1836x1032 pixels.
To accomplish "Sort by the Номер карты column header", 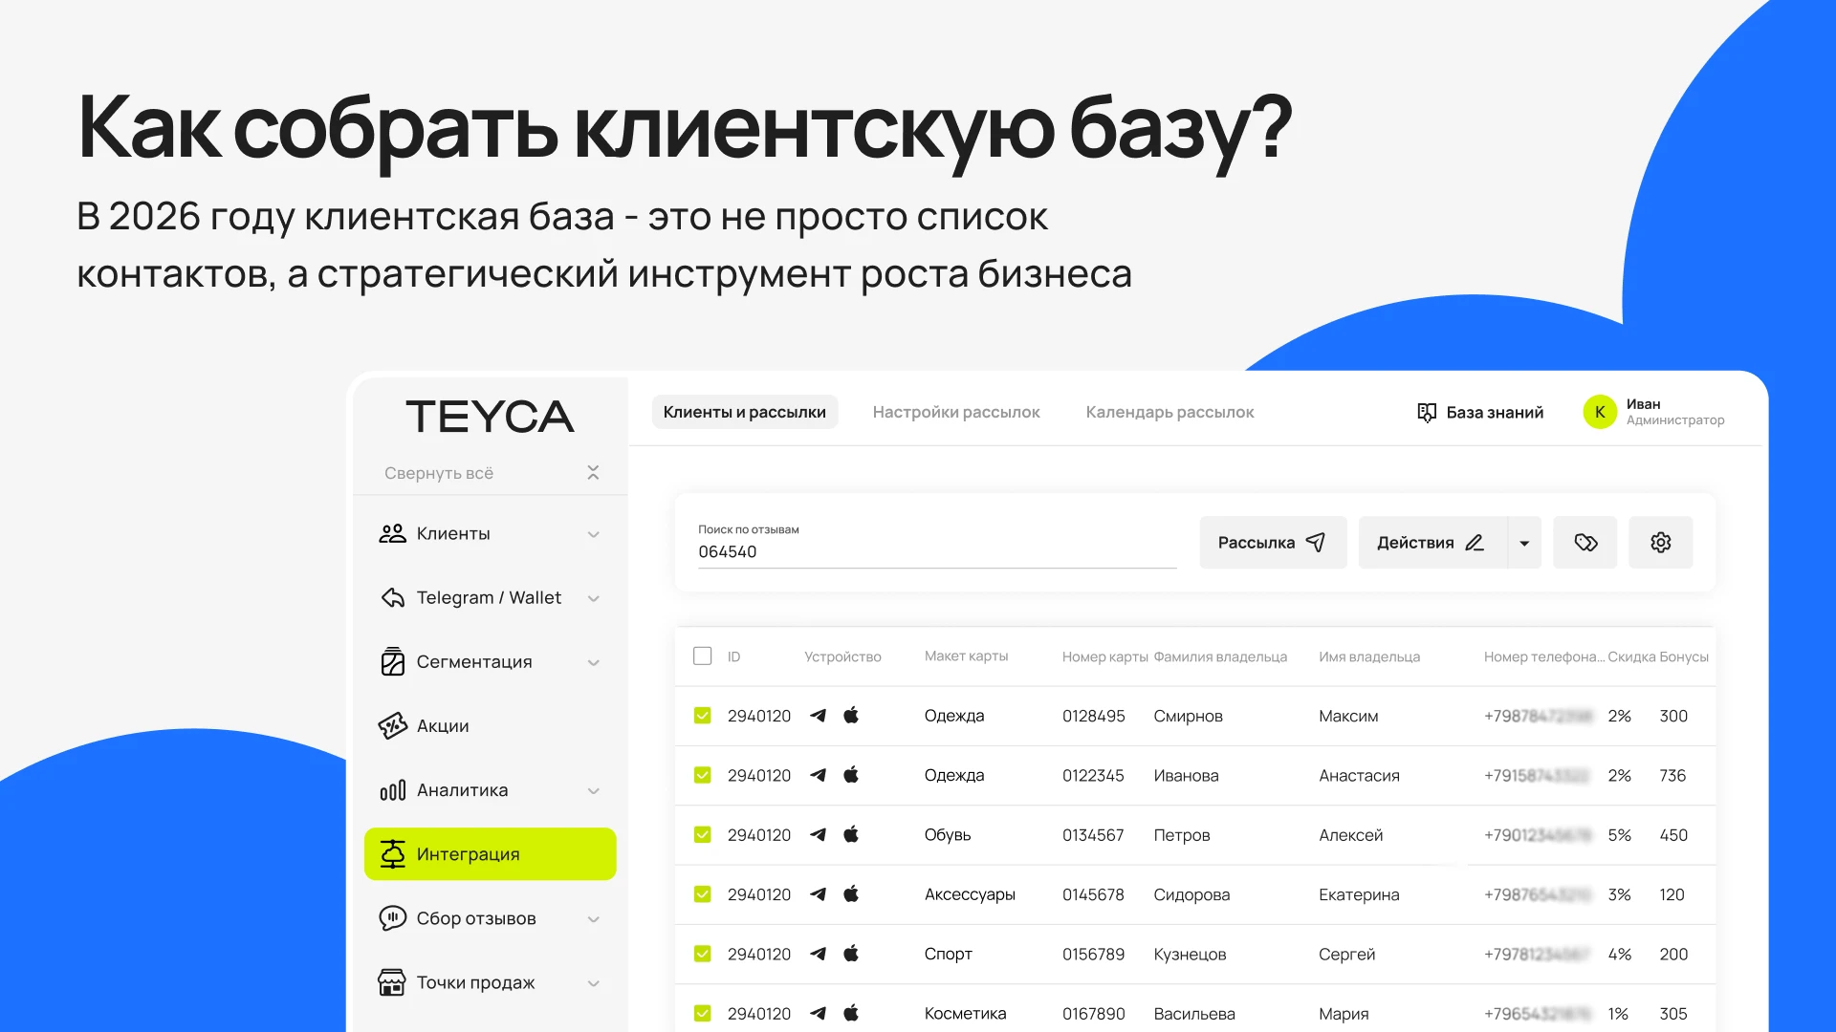I will [1104, 656].
